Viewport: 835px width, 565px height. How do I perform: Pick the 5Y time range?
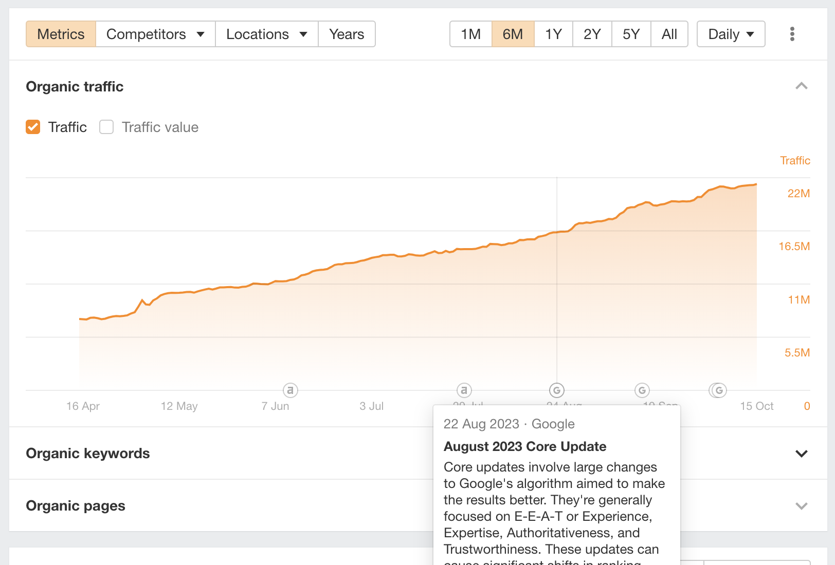pos(631,34)
